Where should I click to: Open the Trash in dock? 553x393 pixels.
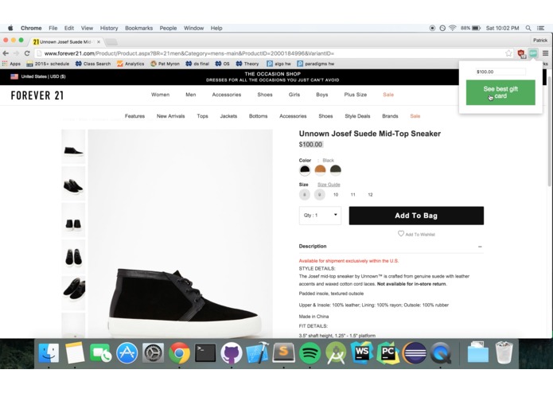point(504,352)
